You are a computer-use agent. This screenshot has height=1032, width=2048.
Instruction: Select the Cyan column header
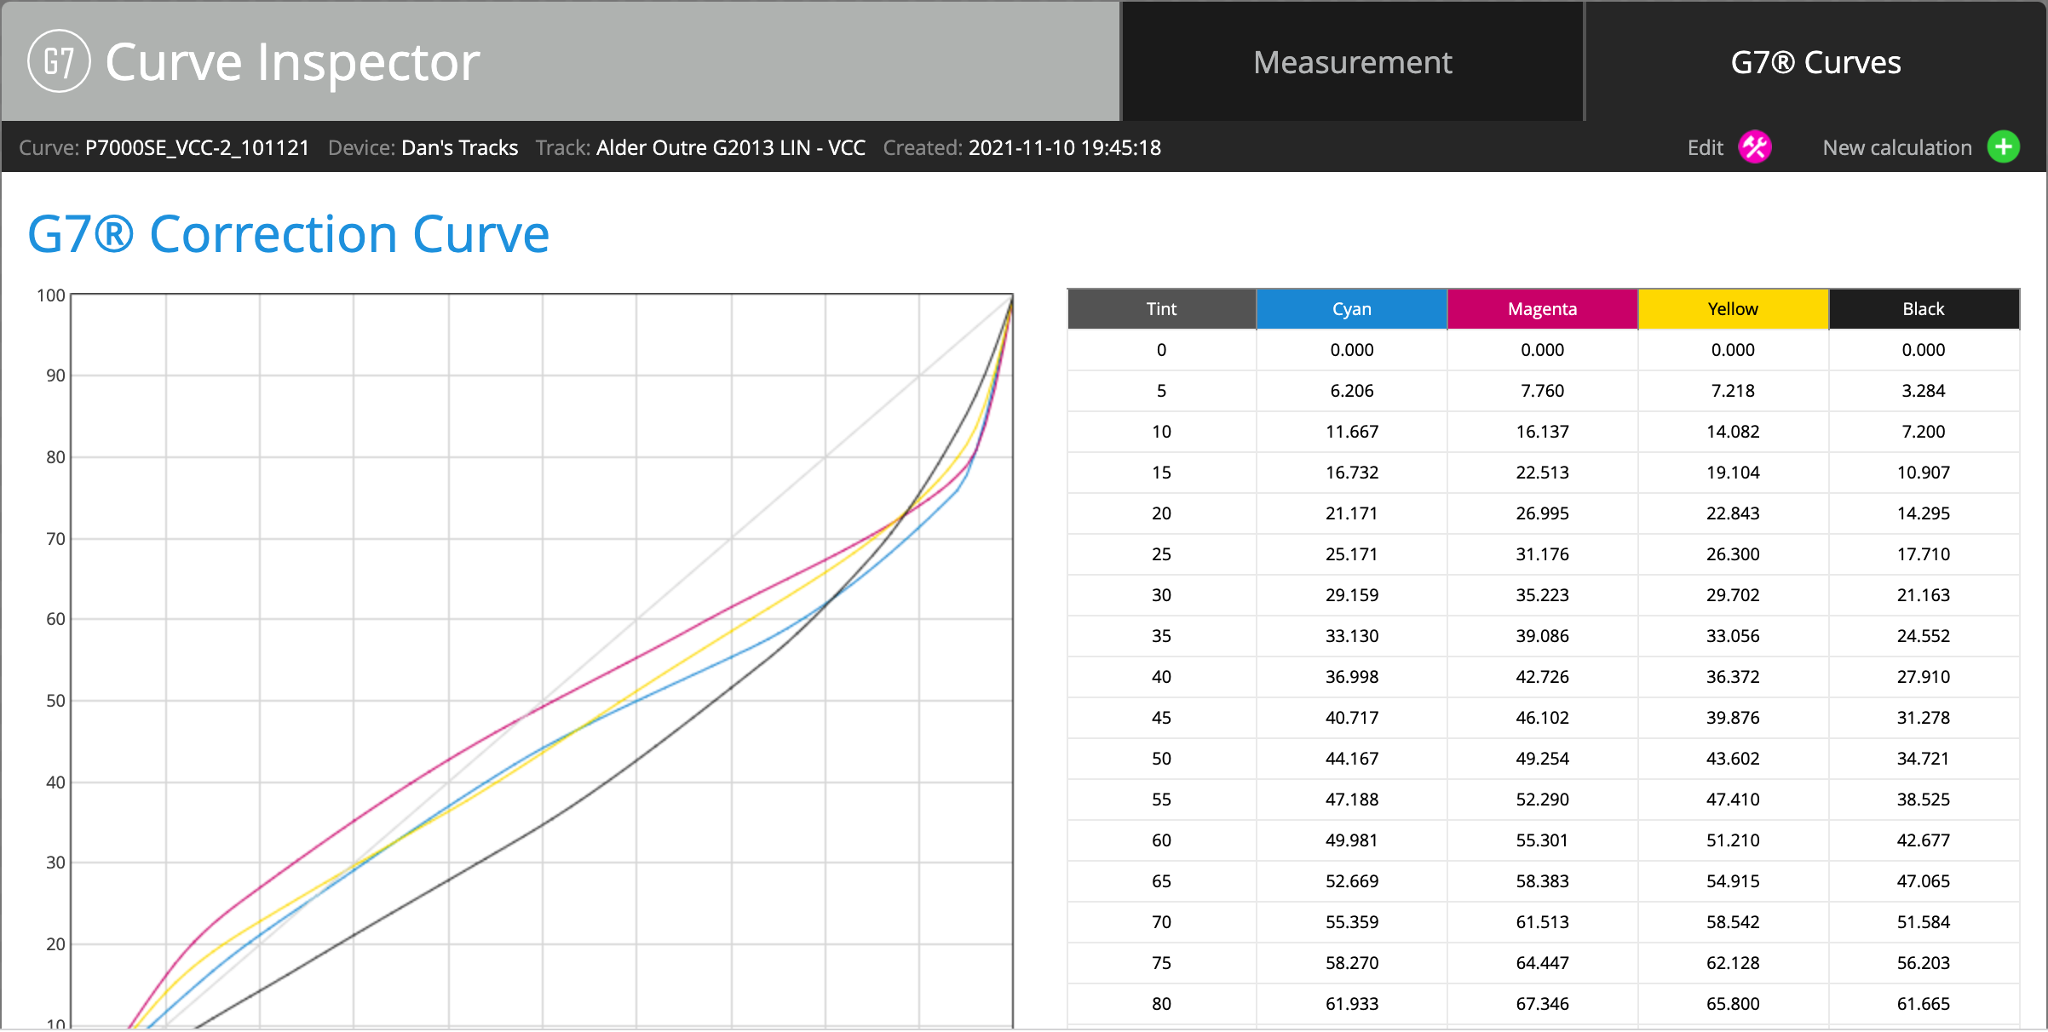(x=1351, y=309)
